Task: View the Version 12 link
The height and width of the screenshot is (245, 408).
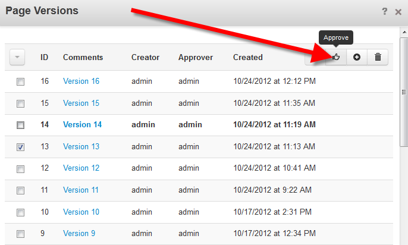Action: point(81,168)
